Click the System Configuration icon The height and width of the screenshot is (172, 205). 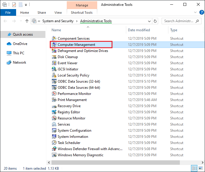tap(54, 131)
